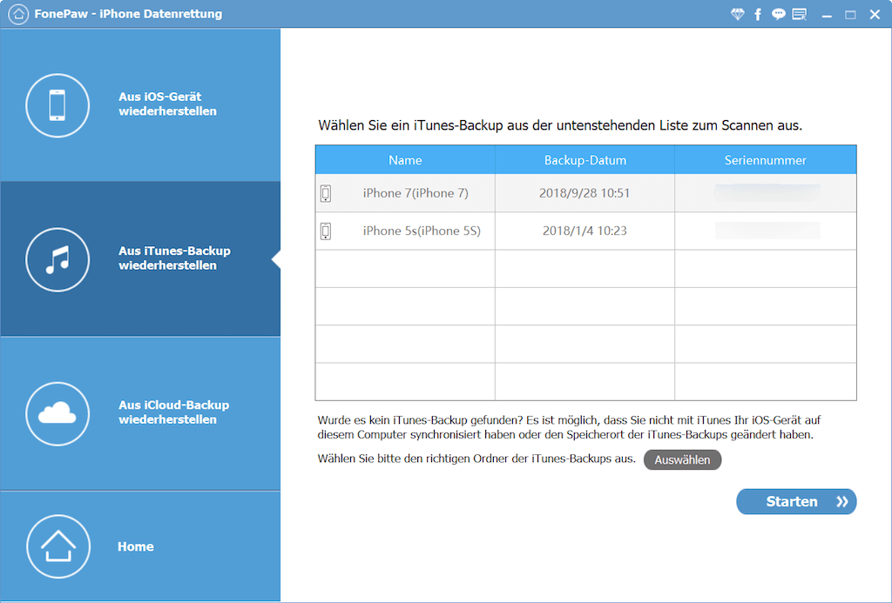Click the device icon in iPhone 7 row
The image size is (892, 603).
click(x=326, y=193)
